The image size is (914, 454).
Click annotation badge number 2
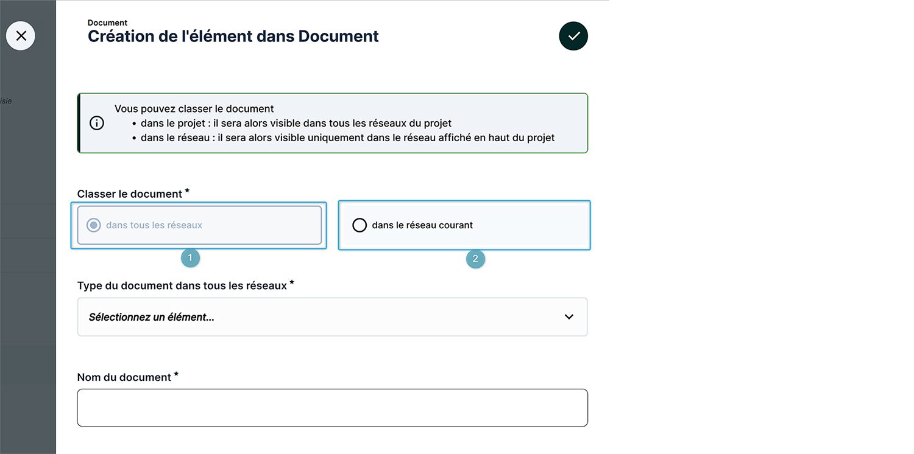coord(475,259)
